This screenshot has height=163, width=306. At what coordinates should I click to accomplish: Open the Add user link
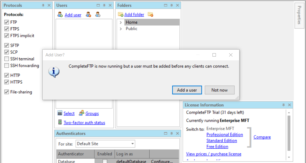tap(73, 15)
